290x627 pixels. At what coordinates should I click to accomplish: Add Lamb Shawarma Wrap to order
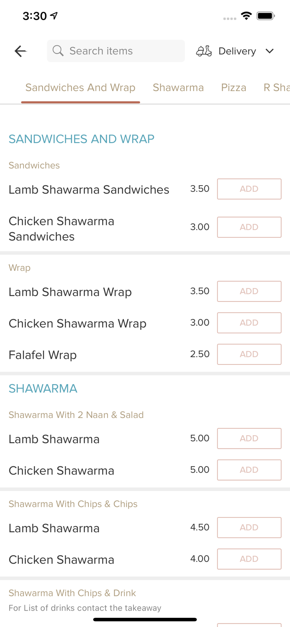[249, 291]
